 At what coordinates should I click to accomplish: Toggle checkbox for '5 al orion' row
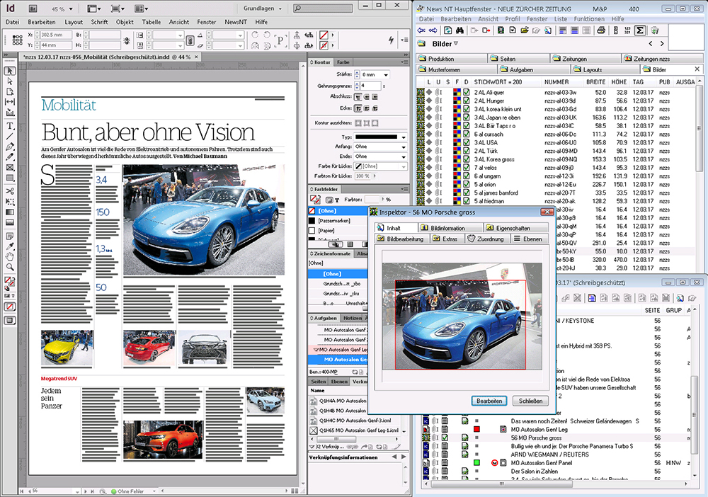(x=467, y=184)
